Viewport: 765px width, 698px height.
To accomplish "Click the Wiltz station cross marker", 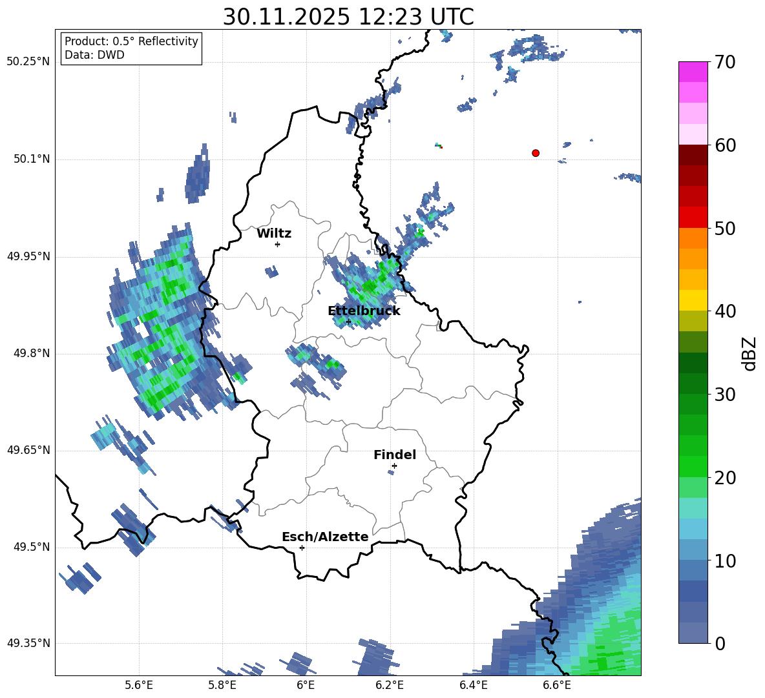I will click(278, 244).
